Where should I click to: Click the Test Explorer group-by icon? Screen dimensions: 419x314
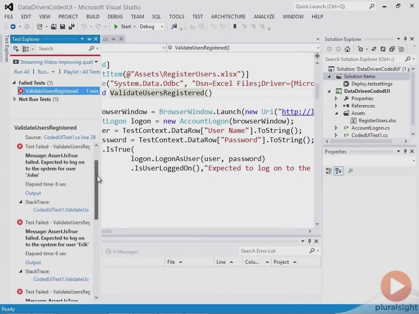point(26,49)
